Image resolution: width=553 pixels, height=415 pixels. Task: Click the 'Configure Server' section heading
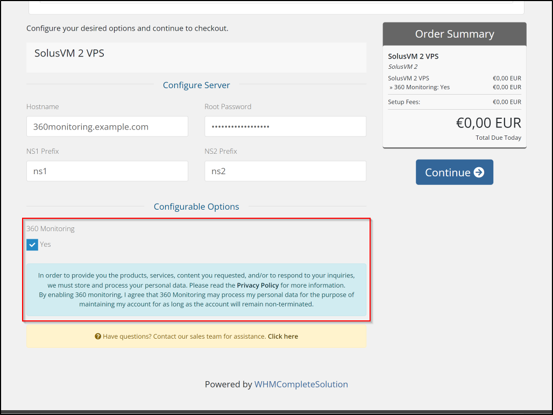[x=196, y=85]
